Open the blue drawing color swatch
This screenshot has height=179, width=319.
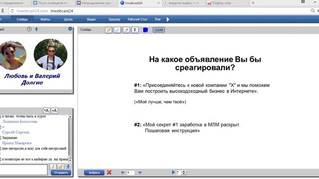pyautogui.click(x=145, y=30)
